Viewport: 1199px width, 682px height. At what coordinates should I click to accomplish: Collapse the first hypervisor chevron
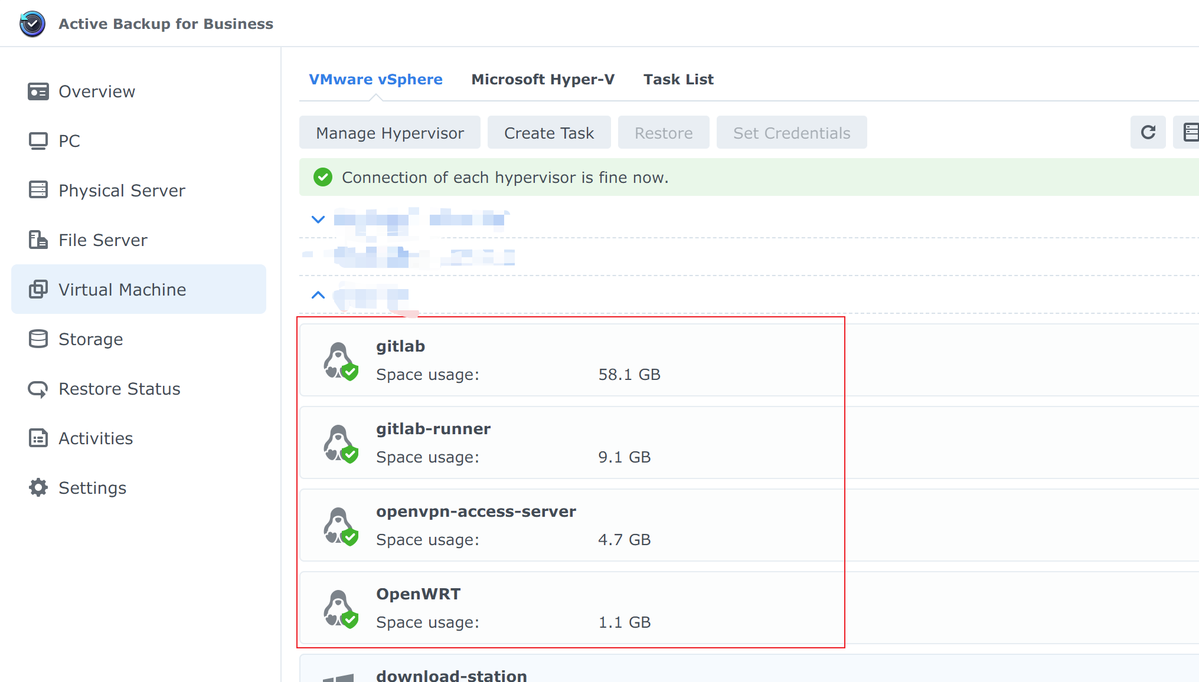pyautogui.click(x=318, y=219)
